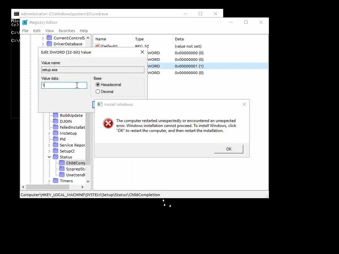Click the (Default) string value icon
Viewport: 339px width, 254px height.
97,46
